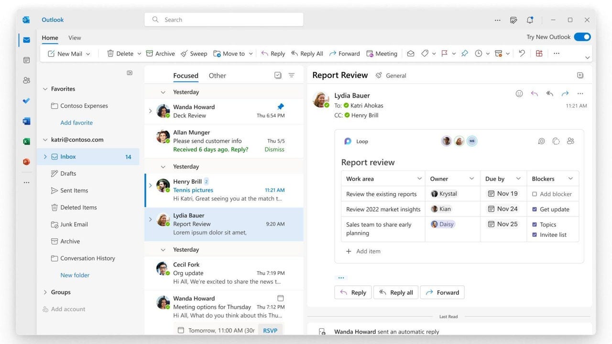Click the open in new window icon of reading pane

pos(580,75)
